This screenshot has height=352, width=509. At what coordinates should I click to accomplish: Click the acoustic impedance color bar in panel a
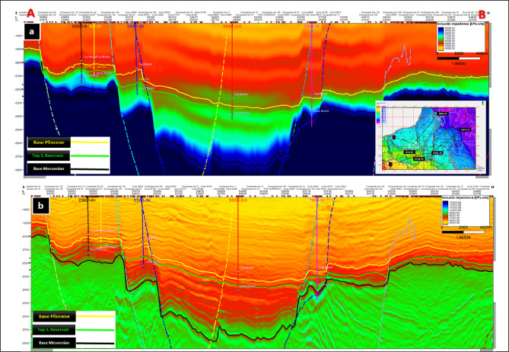(x=441, y=39)
